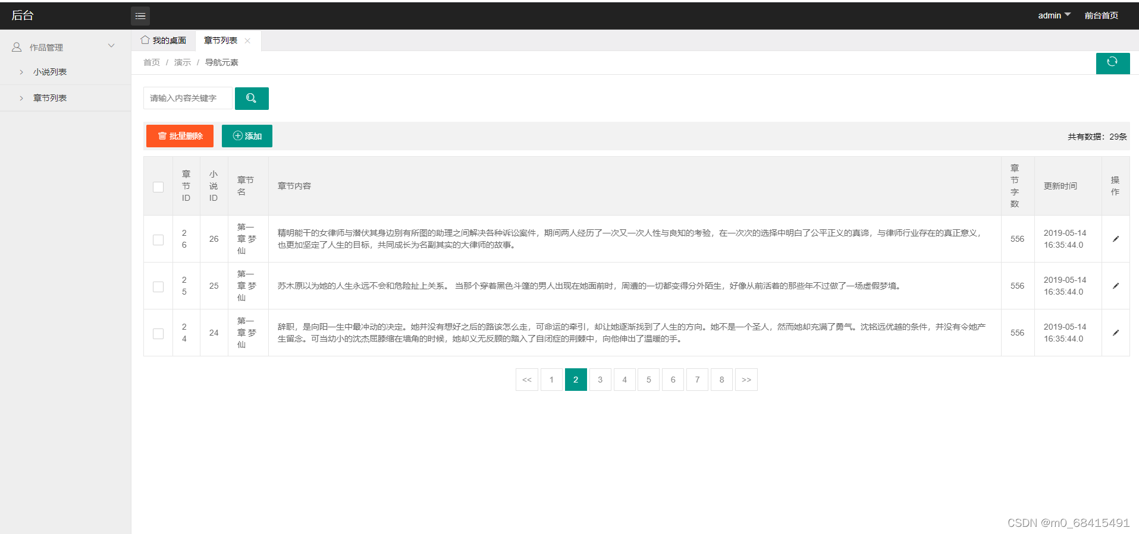Go to previous page with << button
The height and width of the screenshot is (534, 1139).
527,380
